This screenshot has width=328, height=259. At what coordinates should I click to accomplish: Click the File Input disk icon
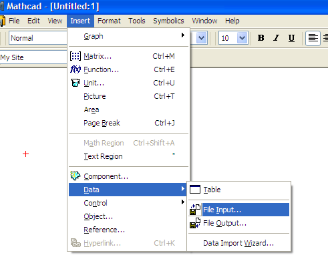click(x=195, y=210)
